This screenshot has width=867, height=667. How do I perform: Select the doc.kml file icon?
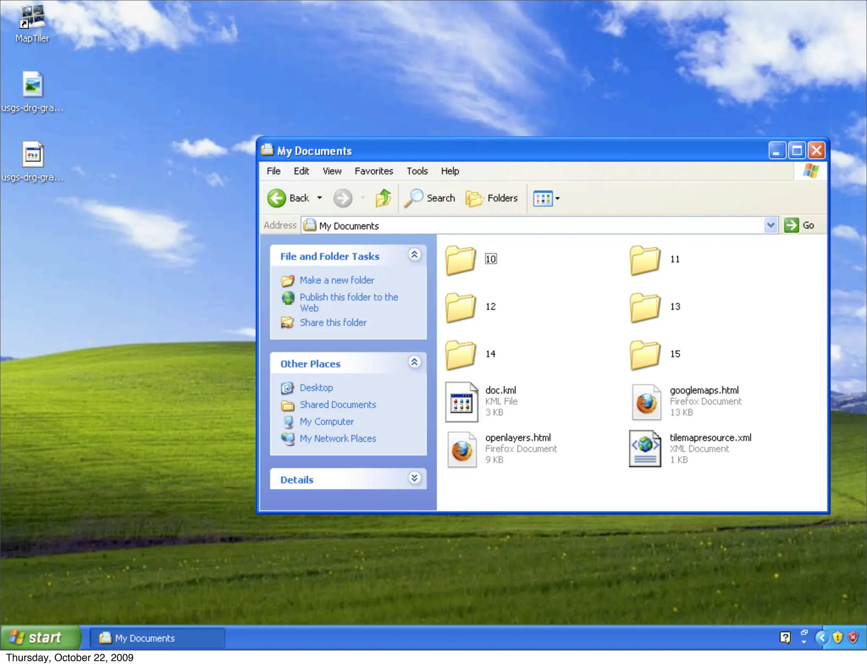click(x=461, y=402)
